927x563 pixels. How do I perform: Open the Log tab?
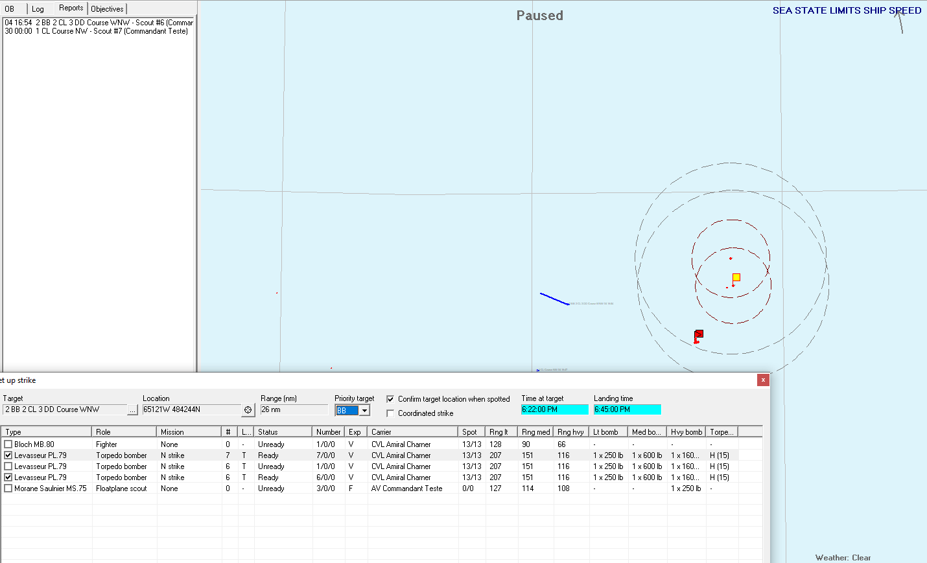[38, 9]
